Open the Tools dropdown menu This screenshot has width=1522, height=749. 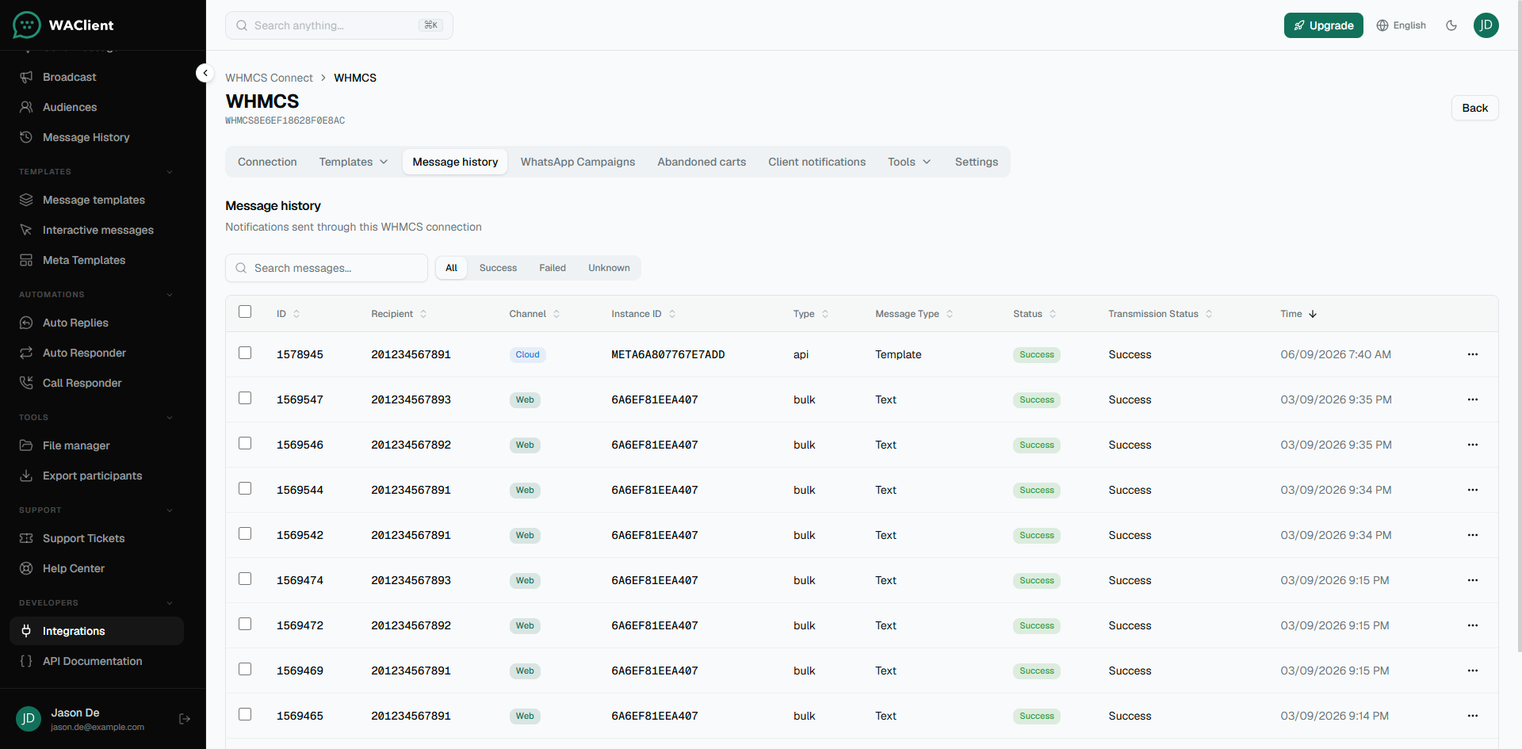tap(909, 162)
